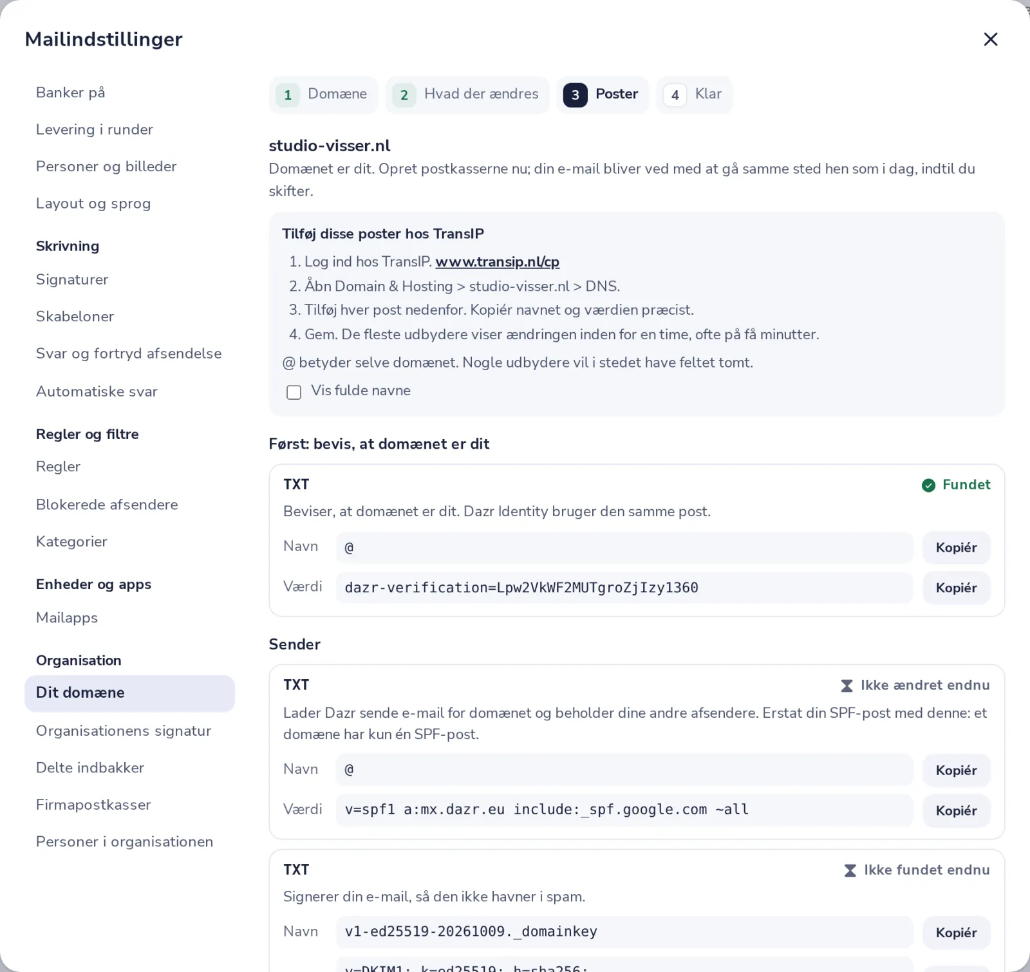1030x972 pixels.
Task: Open Personer og billeder settings
Action: [x=130, y=167]
